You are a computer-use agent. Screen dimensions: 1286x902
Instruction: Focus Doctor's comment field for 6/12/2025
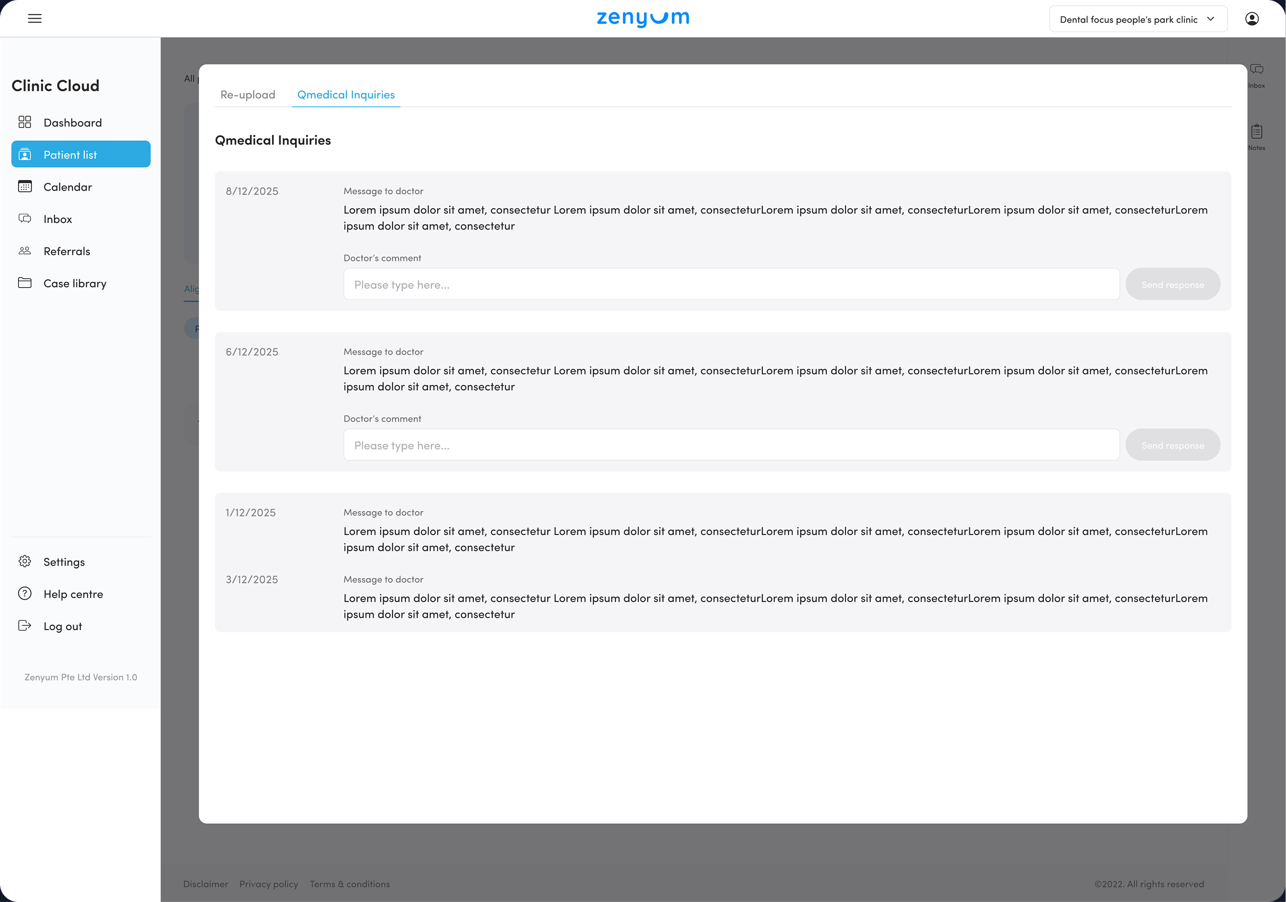[x=731, y=445]
